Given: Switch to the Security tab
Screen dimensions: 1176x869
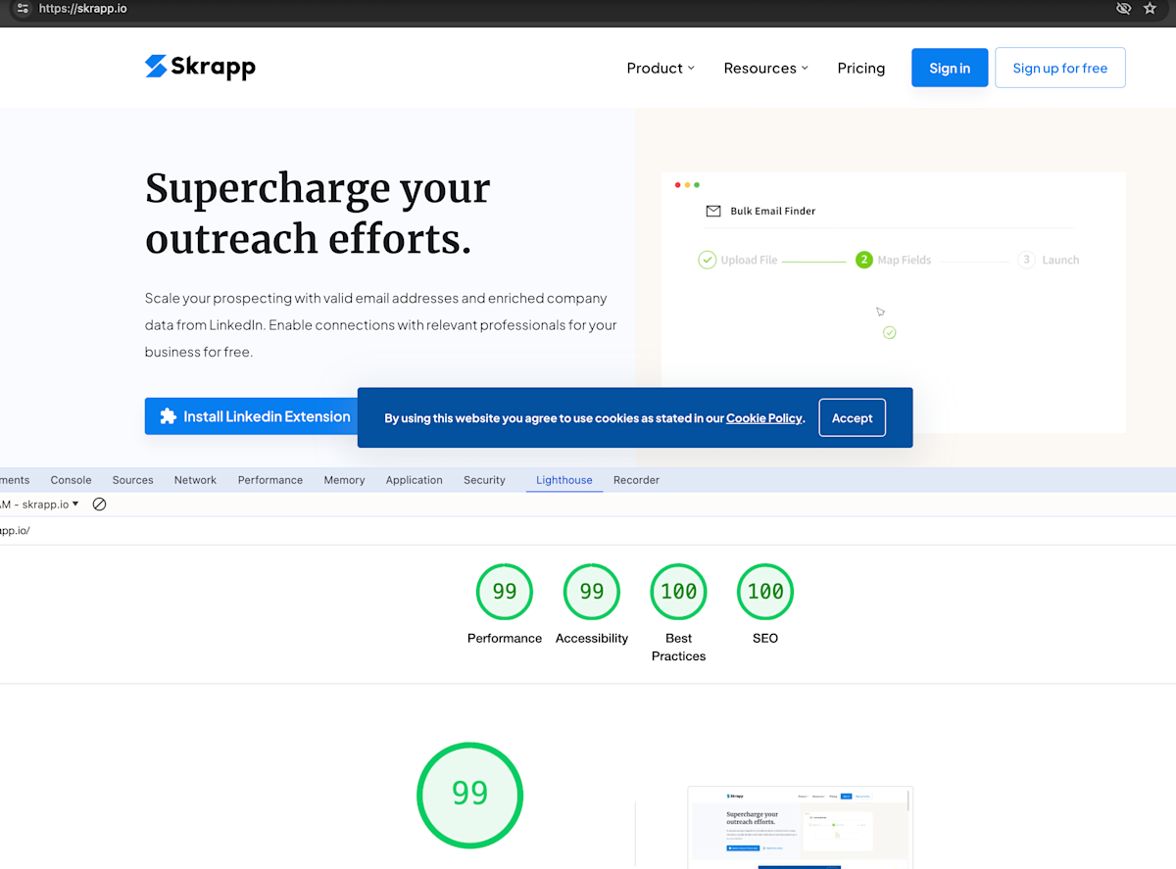Looking at the screenshot, I should tap(484, 480).
